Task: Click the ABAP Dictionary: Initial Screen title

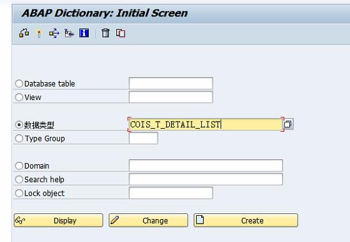Action: pos(105,13)
